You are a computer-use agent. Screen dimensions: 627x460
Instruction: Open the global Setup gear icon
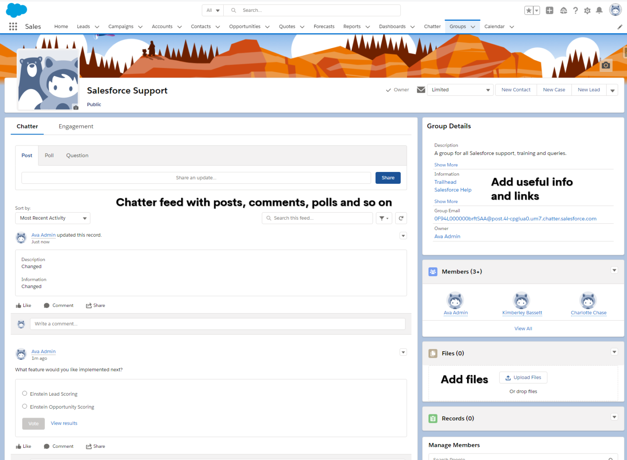[x=587, y=10]
